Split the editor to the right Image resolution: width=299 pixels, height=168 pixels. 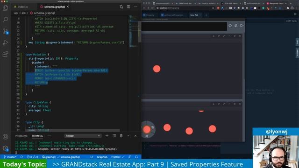pyautogui.click(x=128, y=7)
